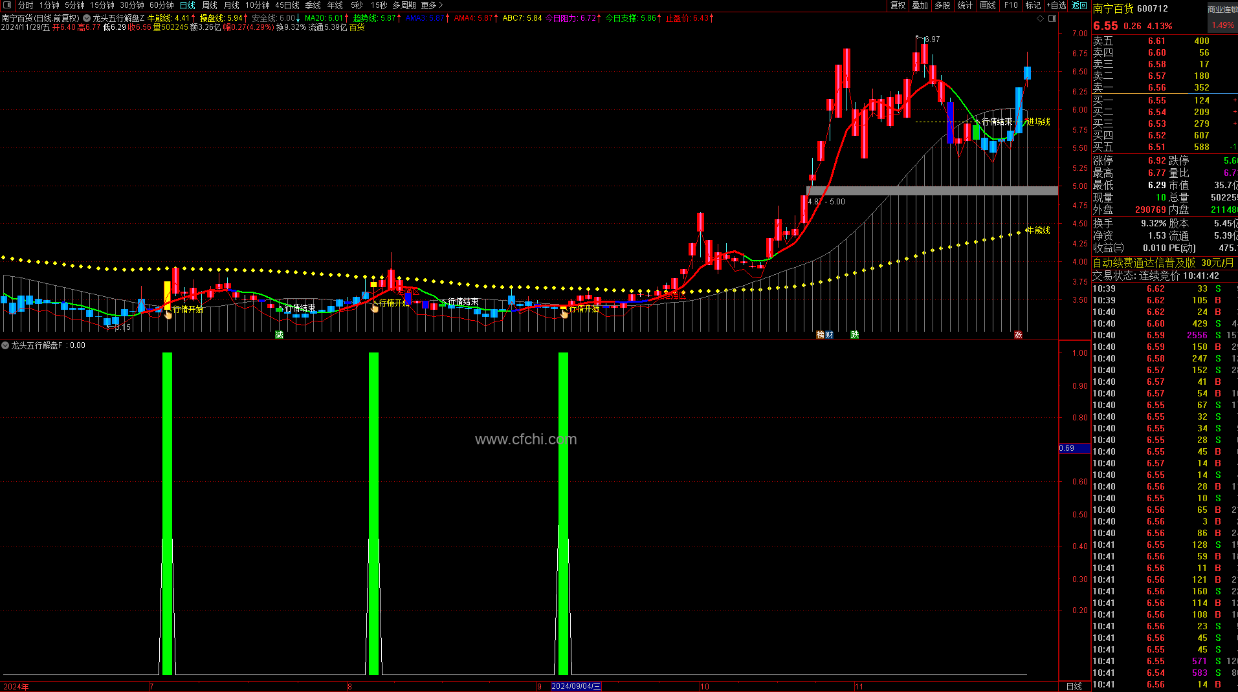
Task: Click the 进场线 label on the chart
Action: point(1039,122)
